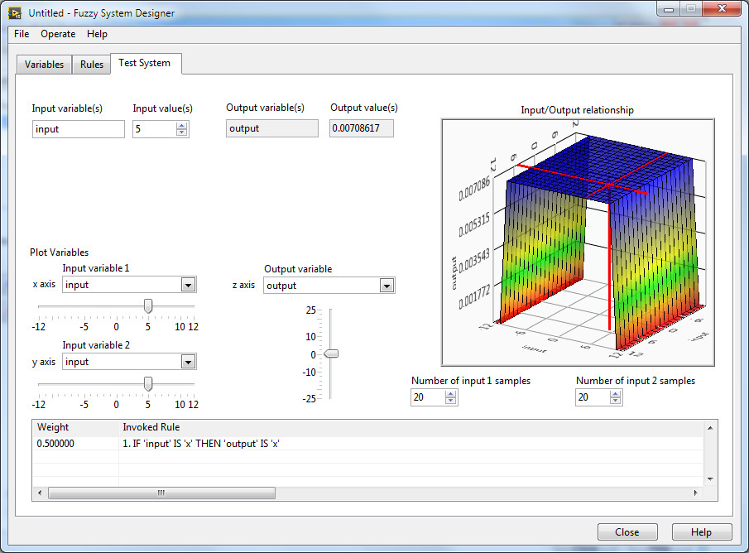Image resolution: width=749 pixels, height=553 pixels.
Task: Click the Output variable(s) field showing 'output'
Action: [271, 128]
